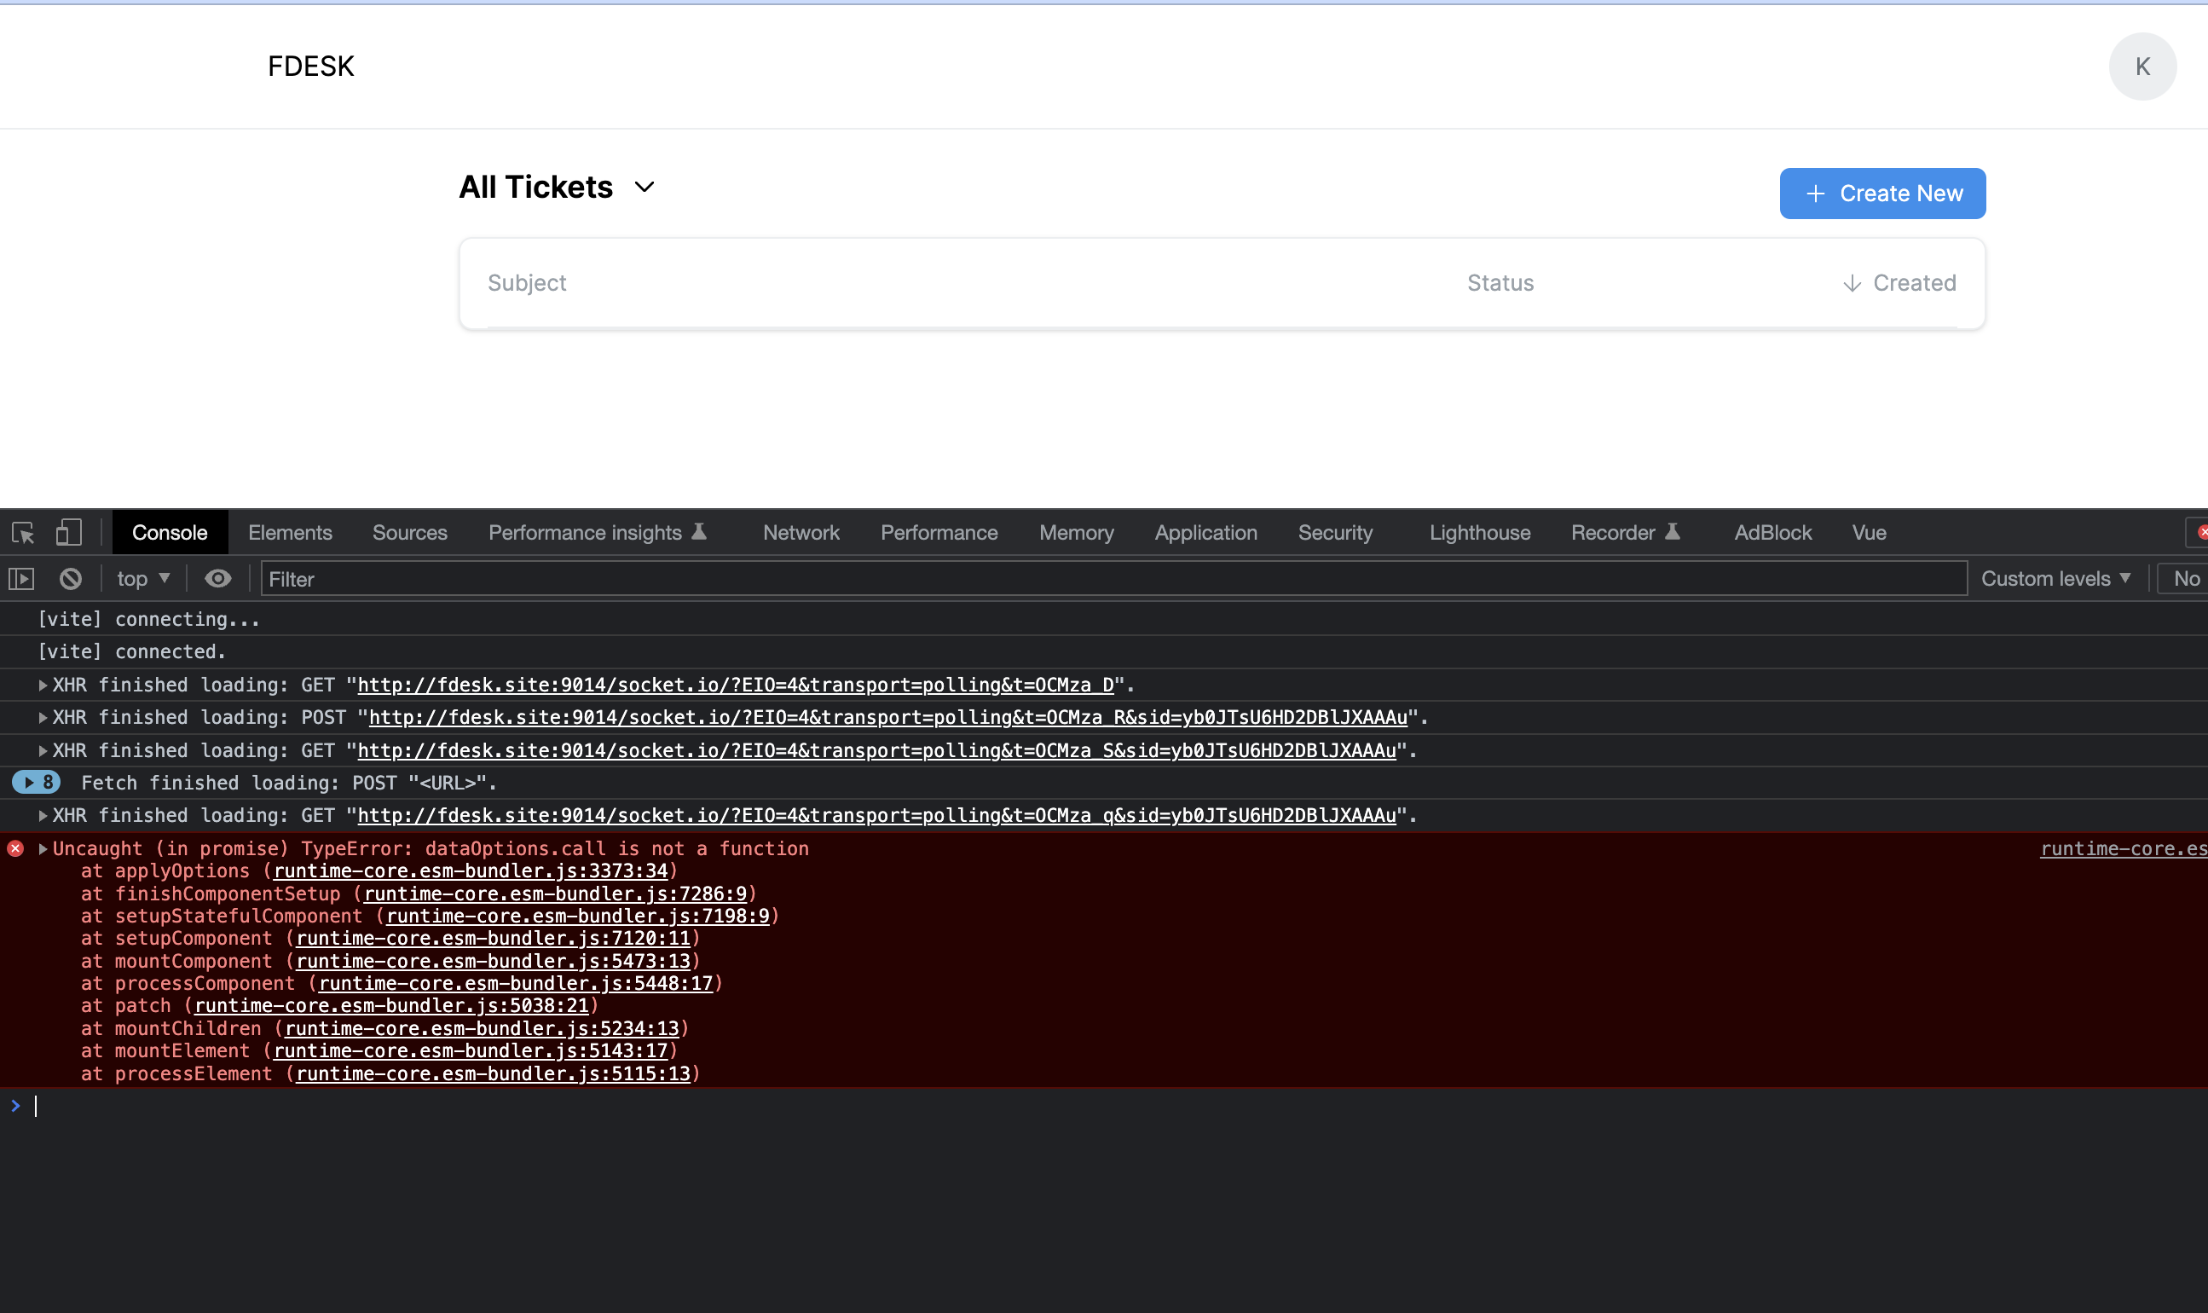Viewport: 2208px width, 1313px height.
Task: Click the Recorder flask icon
Action: coord(1673,531)
